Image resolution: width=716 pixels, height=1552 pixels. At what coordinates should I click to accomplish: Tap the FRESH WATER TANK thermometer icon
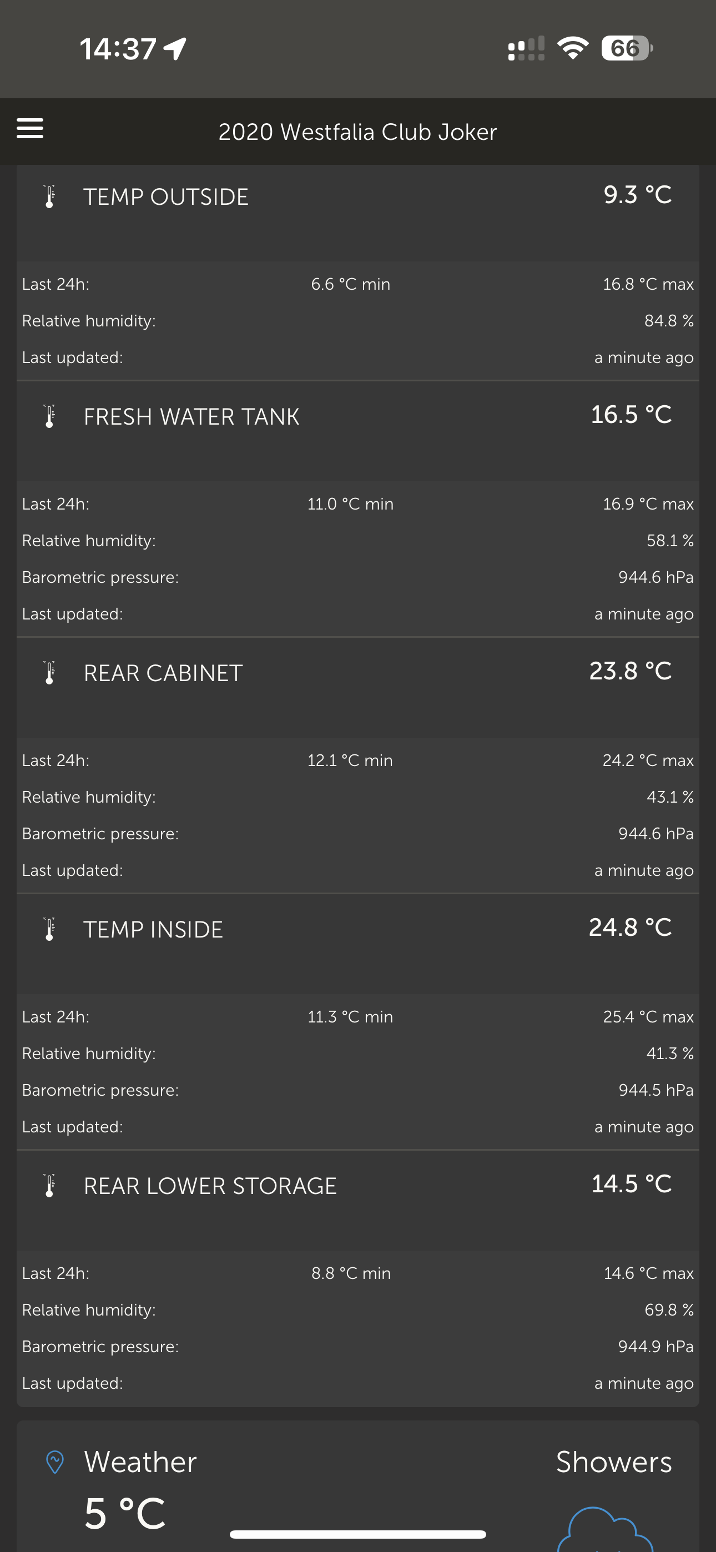coord(49,416)
